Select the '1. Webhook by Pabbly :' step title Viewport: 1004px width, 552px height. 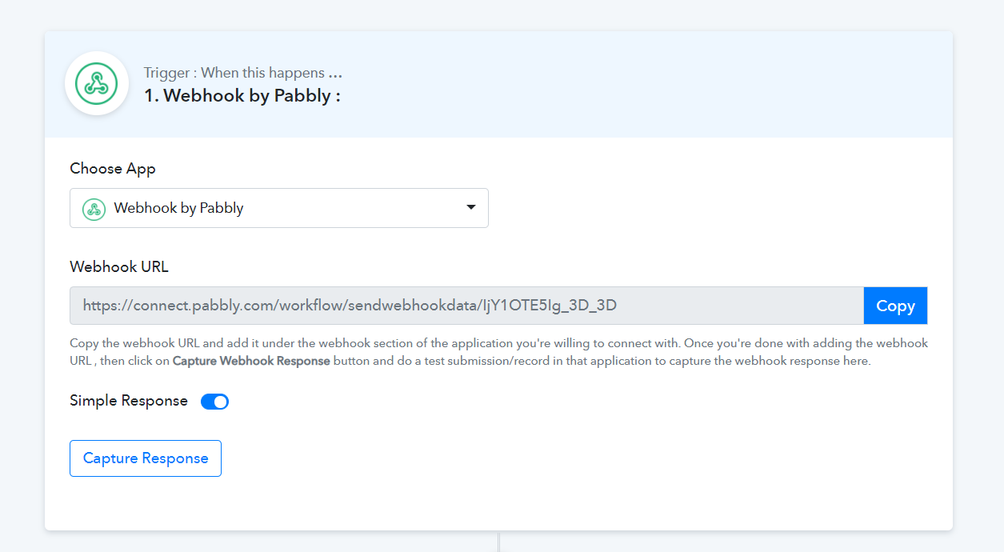[242, 96]
